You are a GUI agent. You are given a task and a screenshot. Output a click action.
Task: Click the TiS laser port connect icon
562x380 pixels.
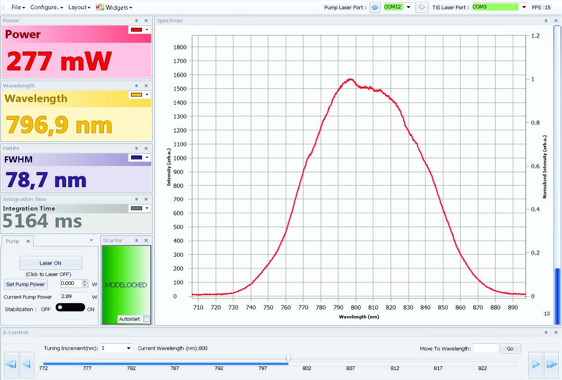tap(422, 7)
